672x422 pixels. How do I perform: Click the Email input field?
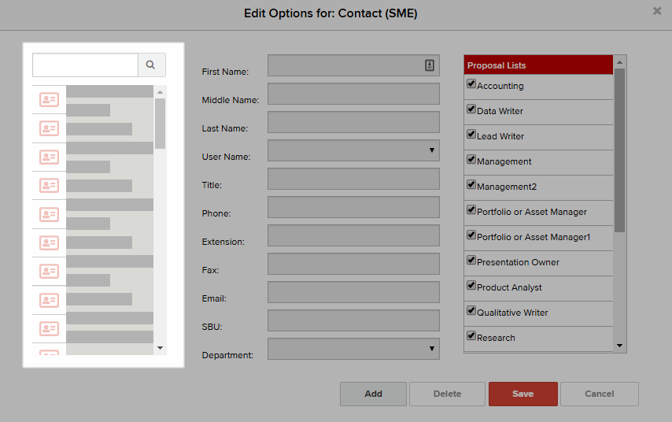pyautogui.click(x=353, y=292)
